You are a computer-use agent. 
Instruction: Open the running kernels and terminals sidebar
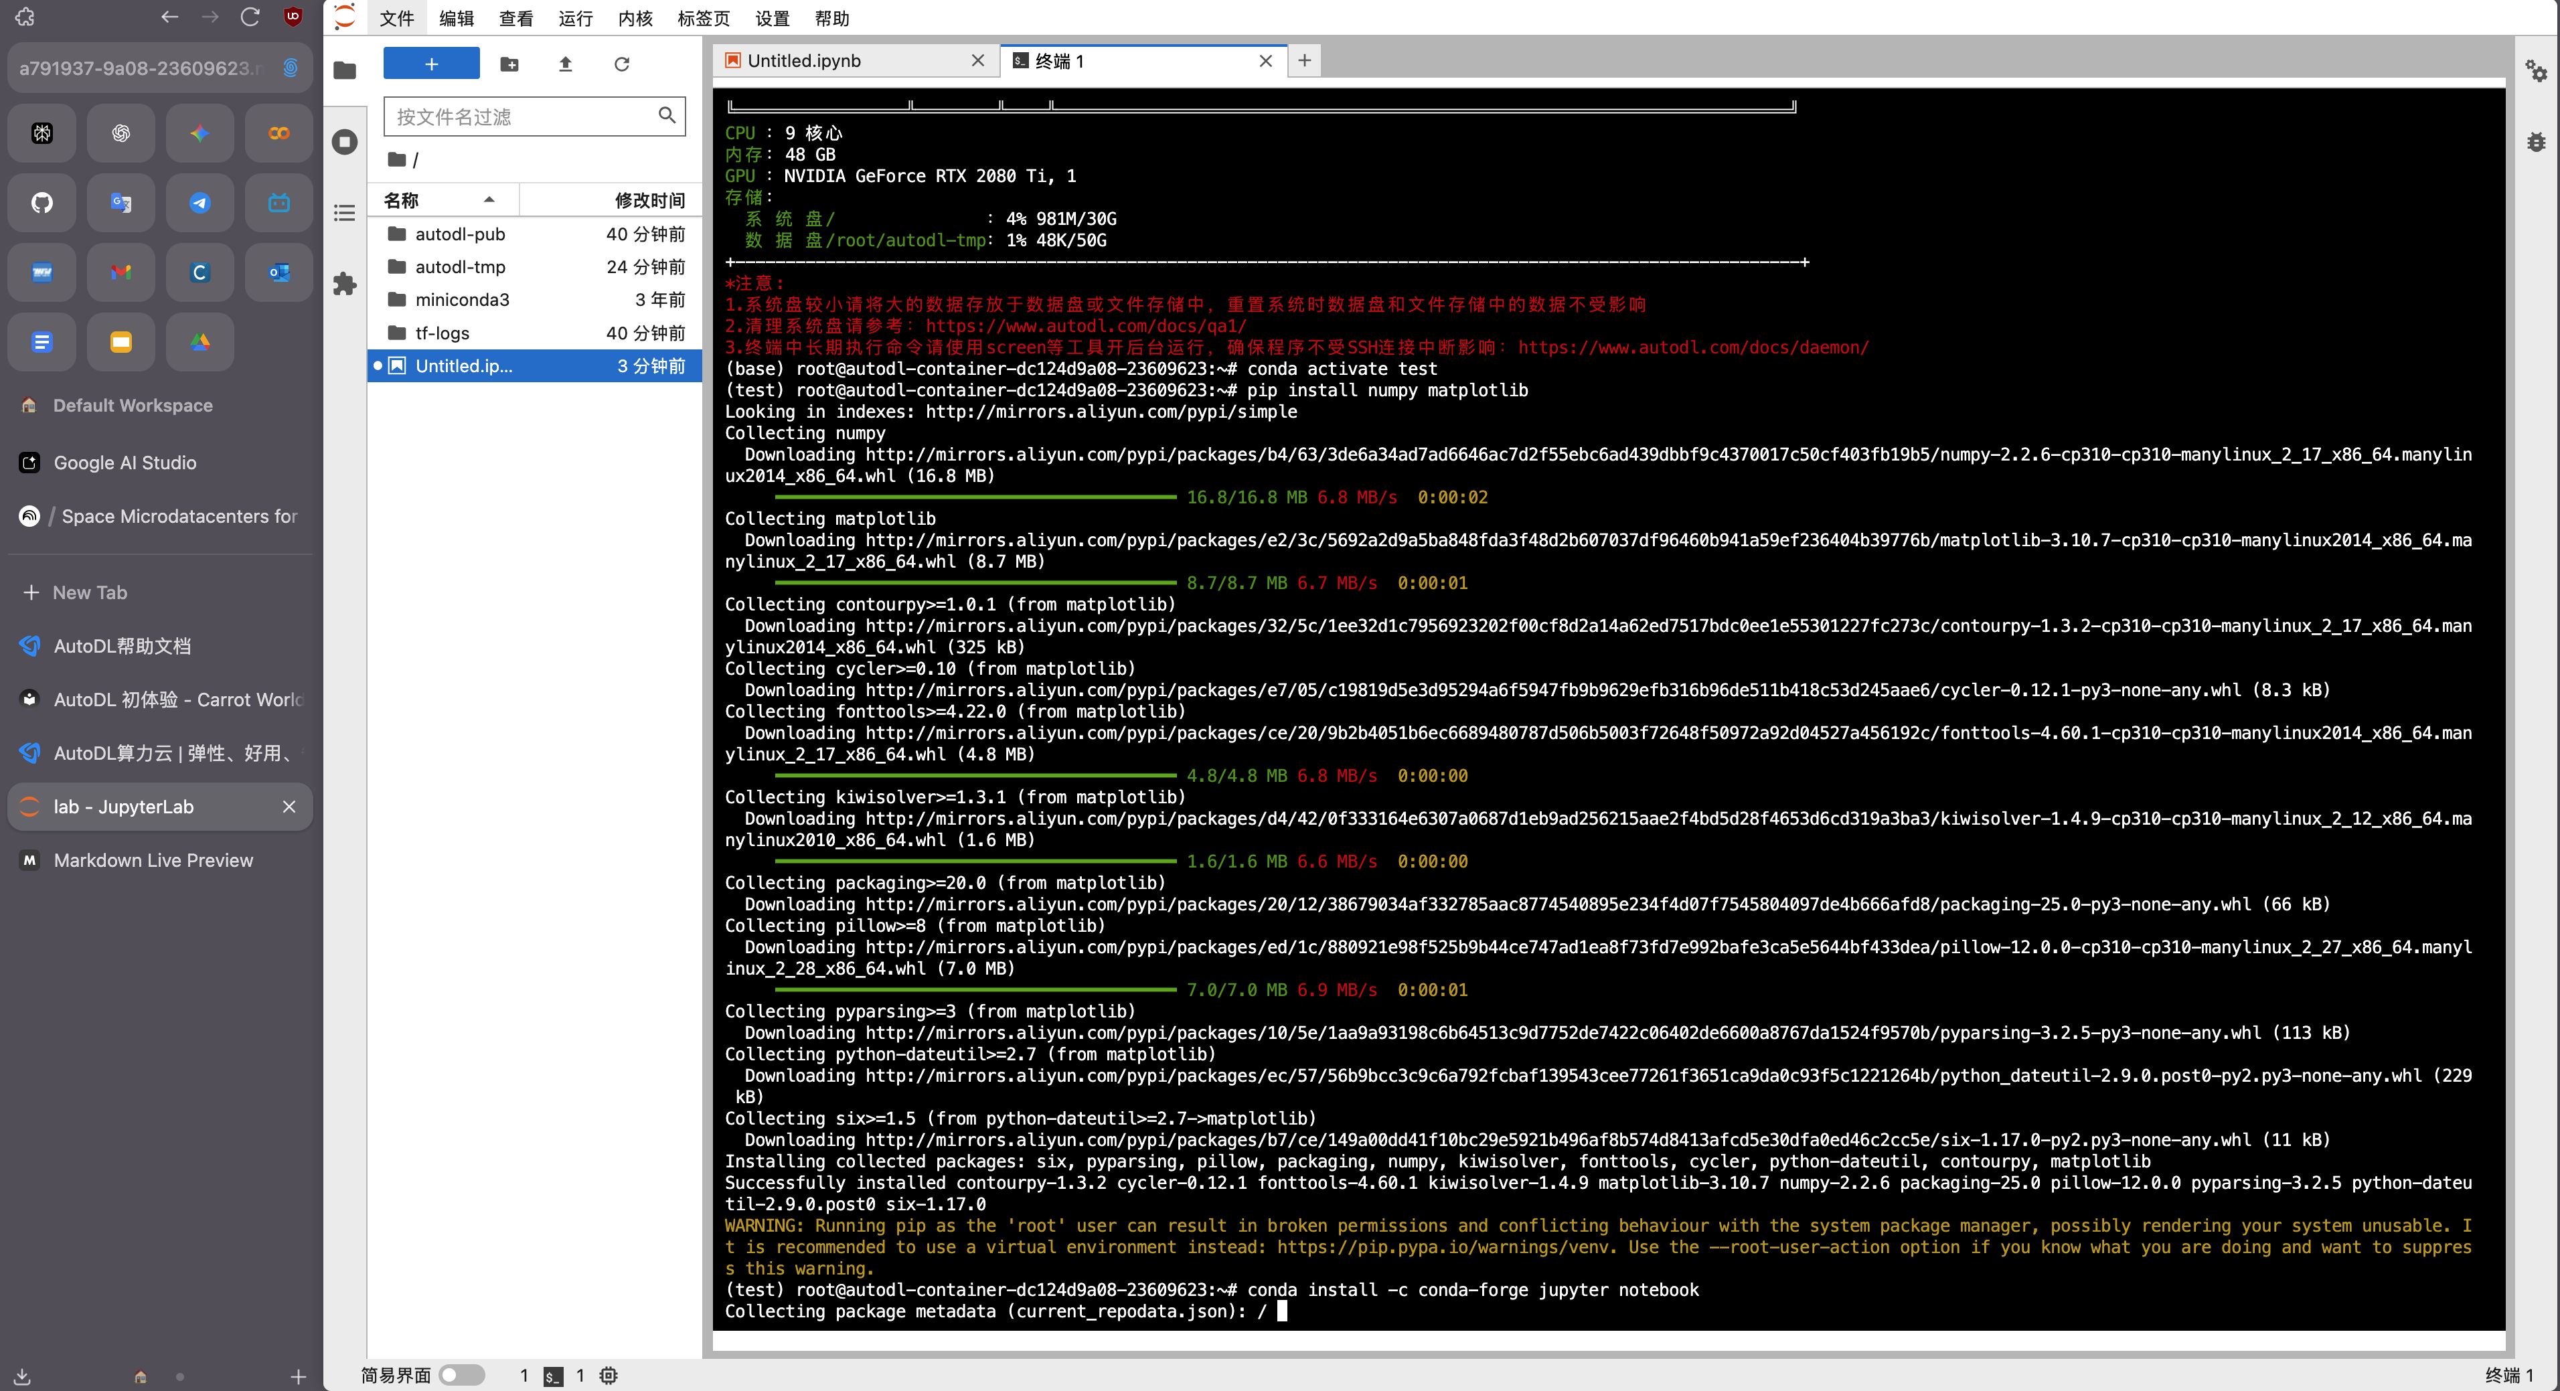(x=345, y=141)
